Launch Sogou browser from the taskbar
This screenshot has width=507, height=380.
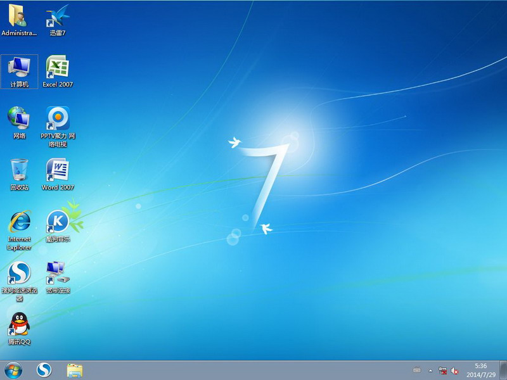[x=44, y=370]
